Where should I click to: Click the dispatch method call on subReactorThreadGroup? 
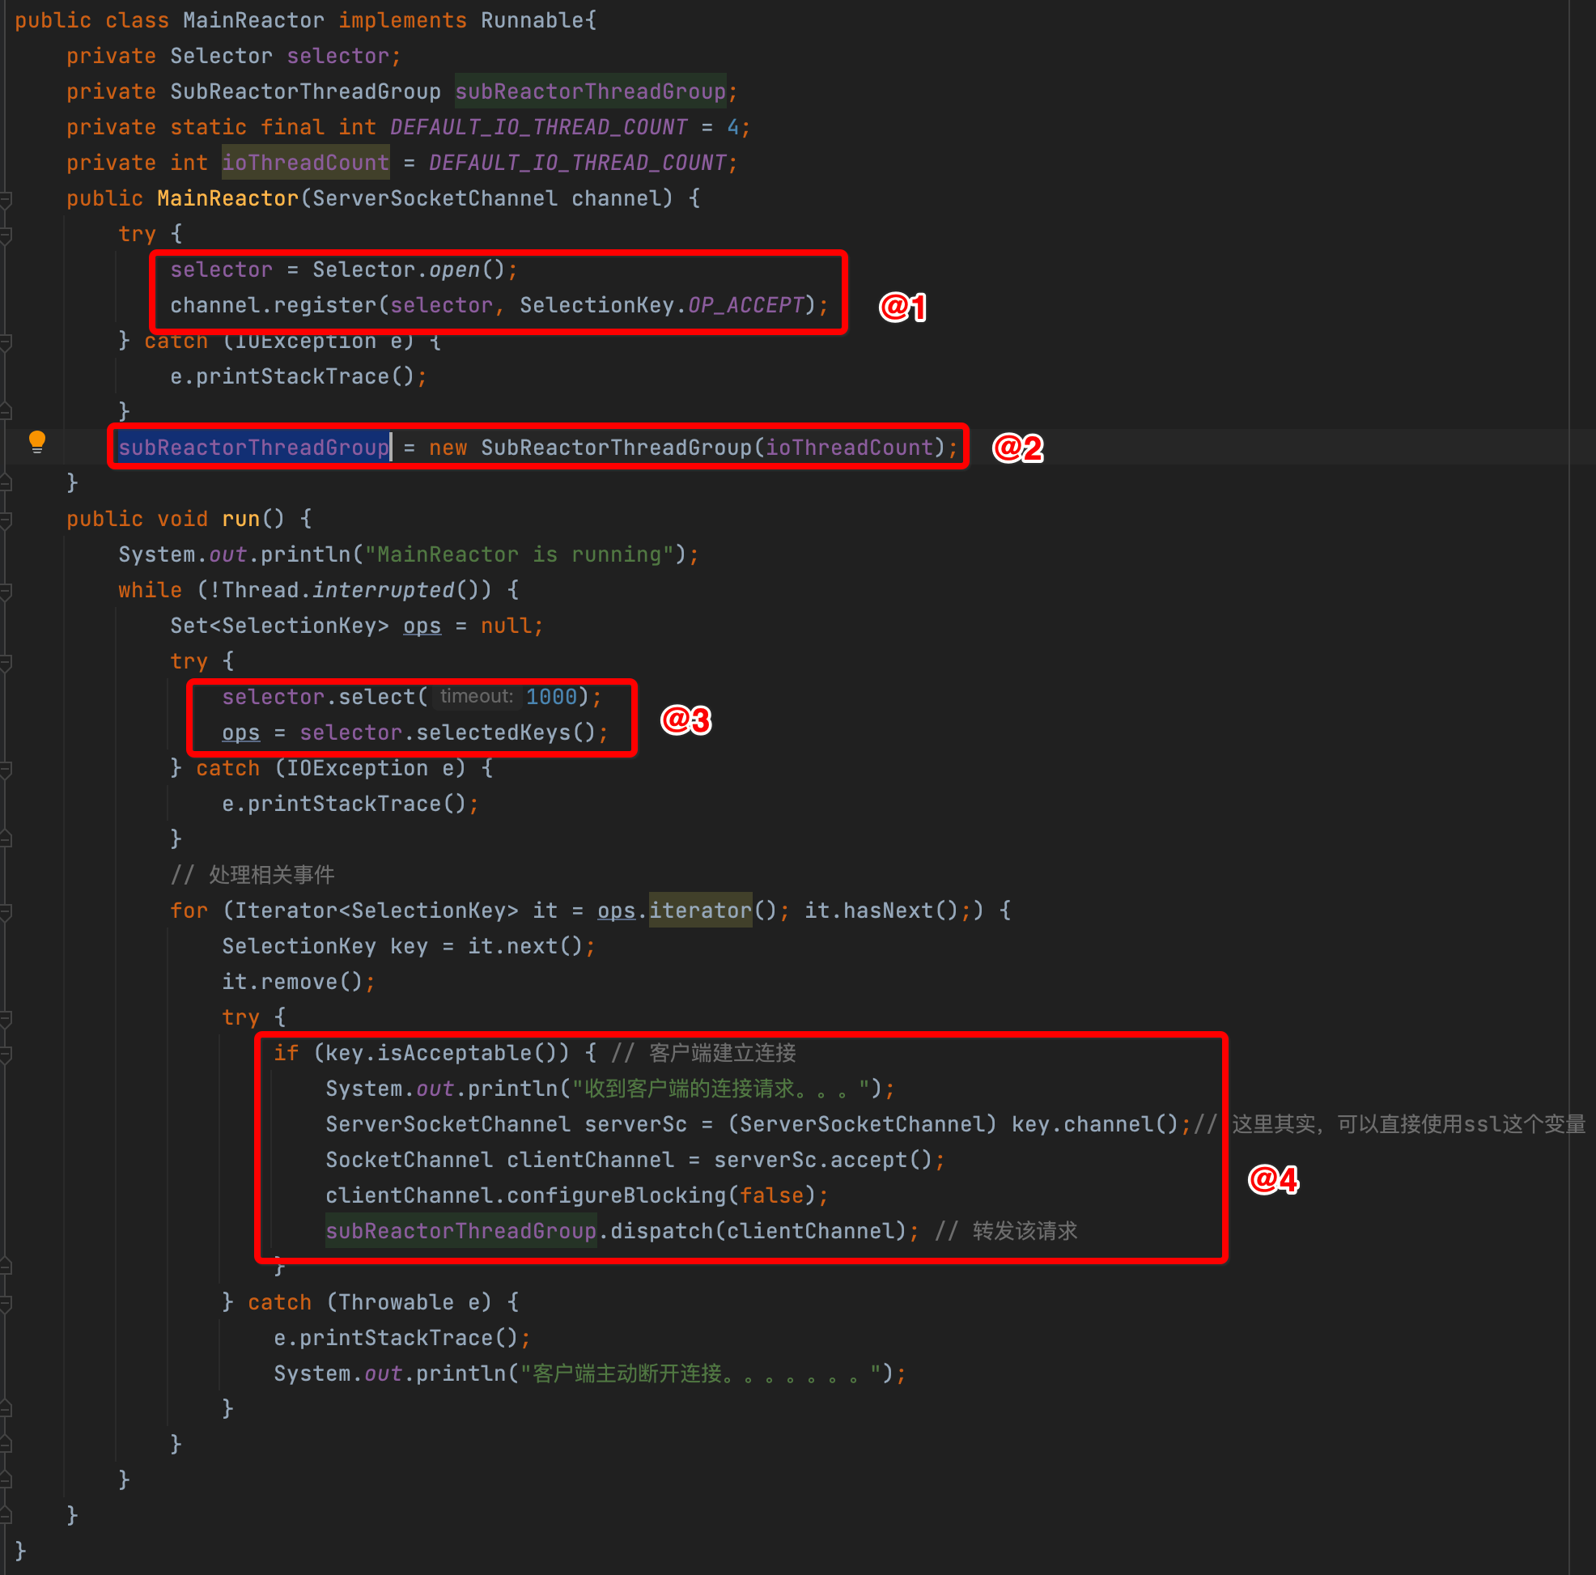tap(661, 1230)
